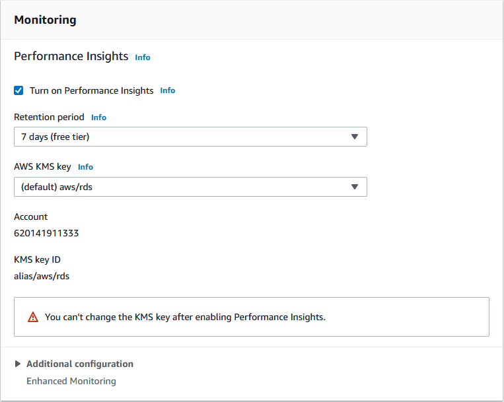This screenshot has width=504, height=402.
Task: Click the 'Turn on Performance Insights' label text
Action: pyautogui.click(x=91, y=90)
